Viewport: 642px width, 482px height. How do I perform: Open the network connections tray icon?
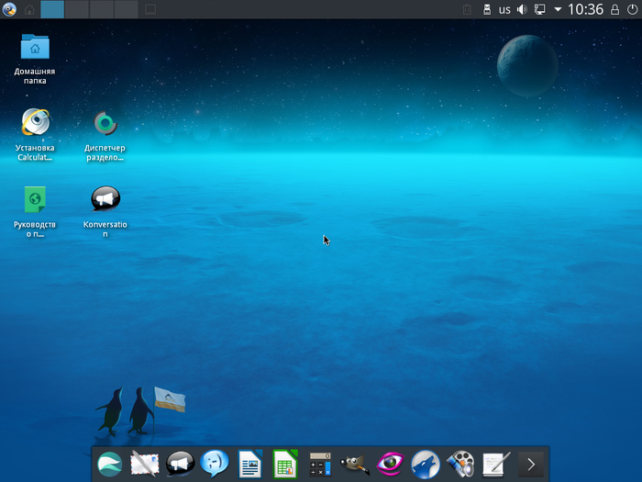tap(540, 9)
